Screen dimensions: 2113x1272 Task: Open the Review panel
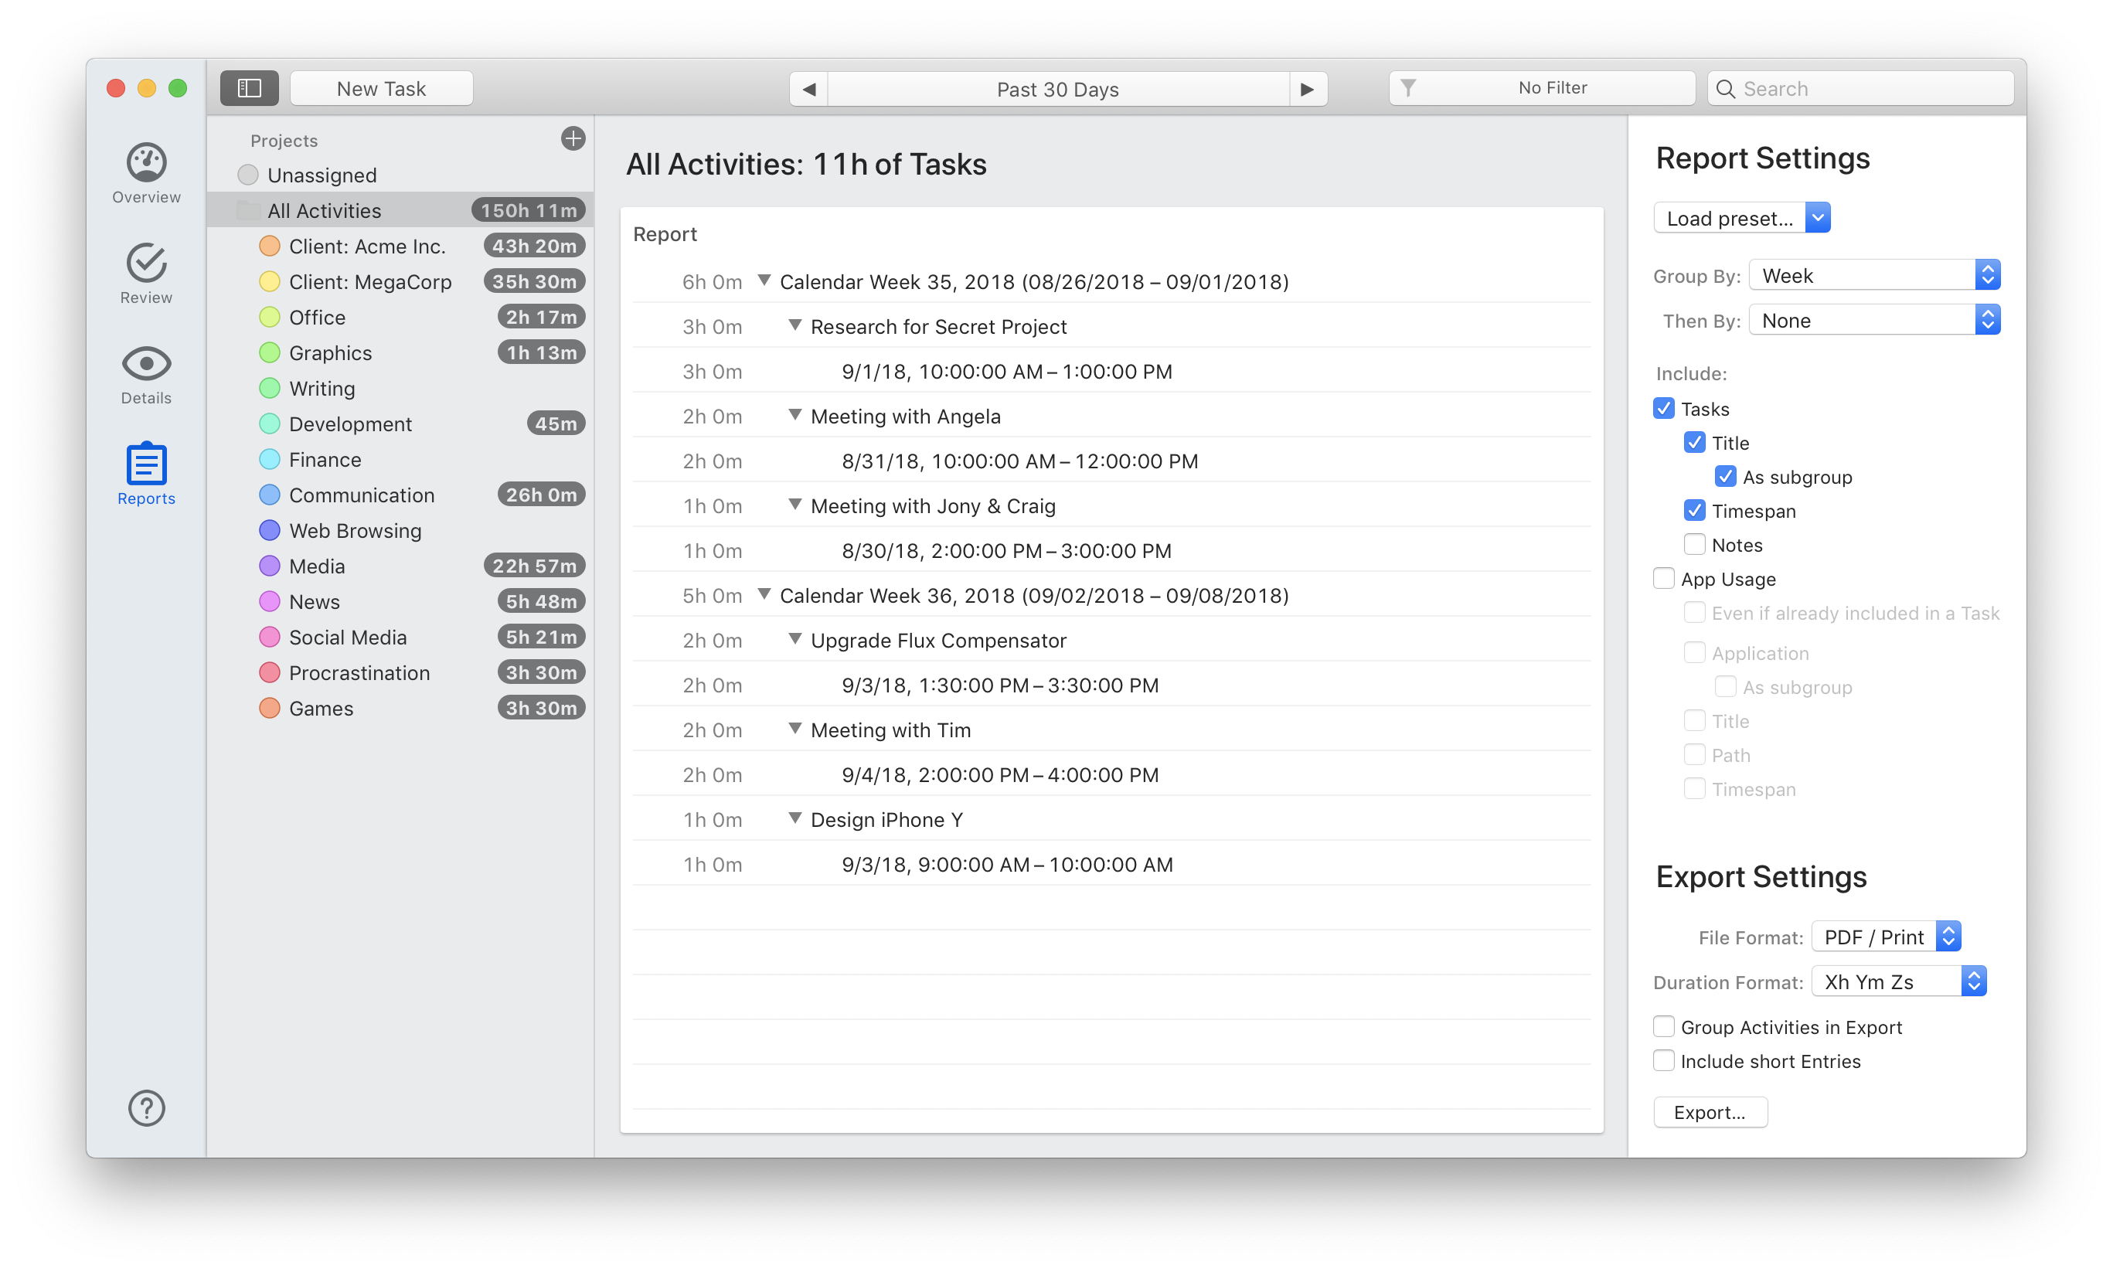[146, 277]
